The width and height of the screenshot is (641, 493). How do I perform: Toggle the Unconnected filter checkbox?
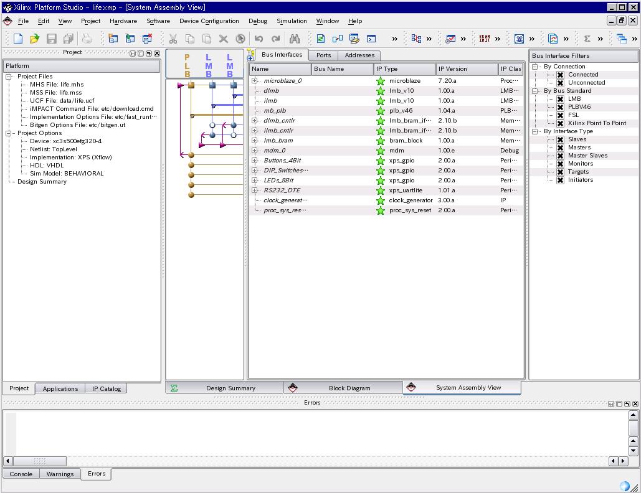[561, 83]
